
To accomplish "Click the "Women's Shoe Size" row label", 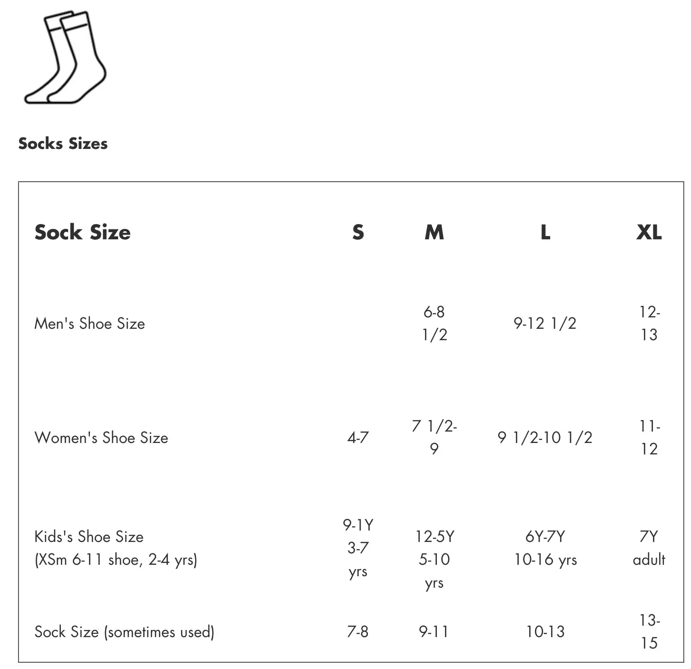I will (x=101, y=438).
